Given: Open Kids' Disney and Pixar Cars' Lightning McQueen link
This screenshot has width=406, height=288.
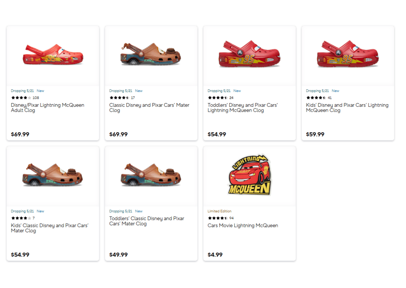Looking at the screenshot, I should click(347, 108).
